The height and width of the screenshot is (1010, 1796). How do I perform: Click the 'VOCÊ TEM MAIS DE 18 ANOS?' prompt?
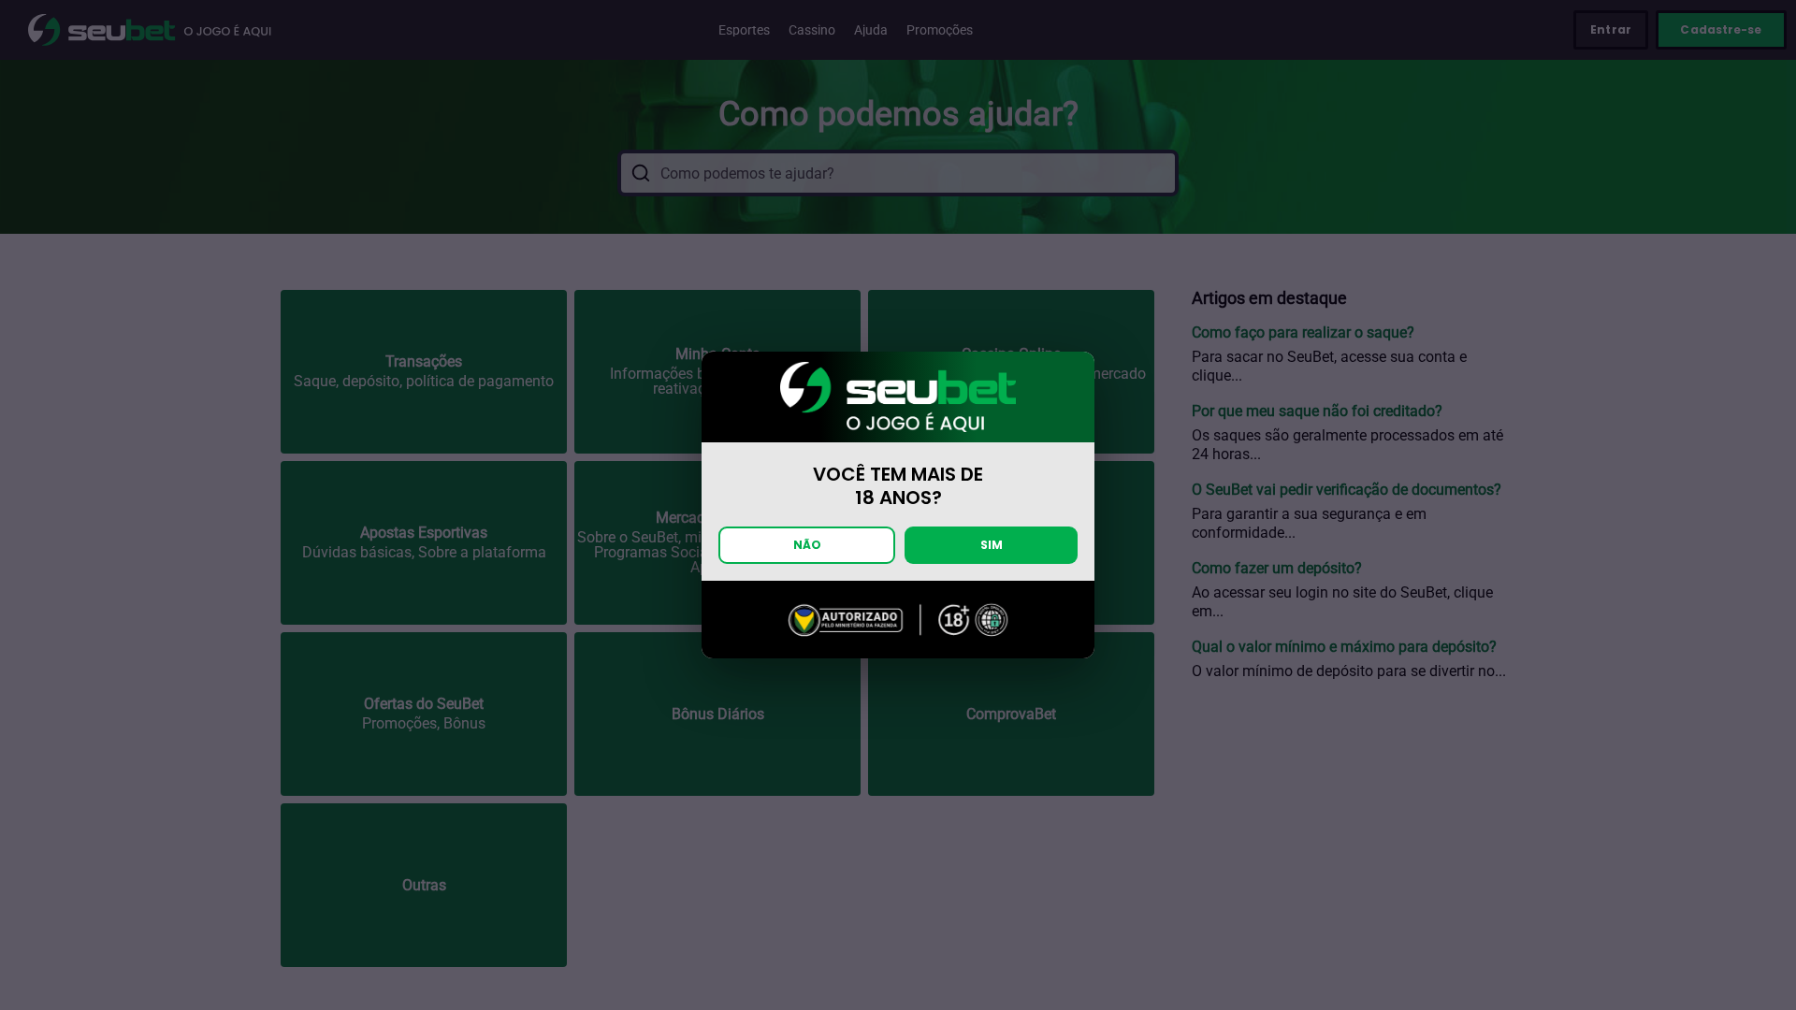tap(898, 485)
